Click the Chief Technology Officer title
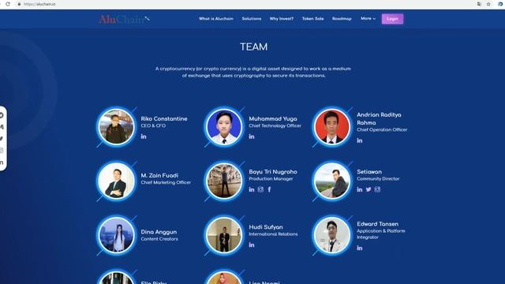505x284 pixels. pos(275,126)
